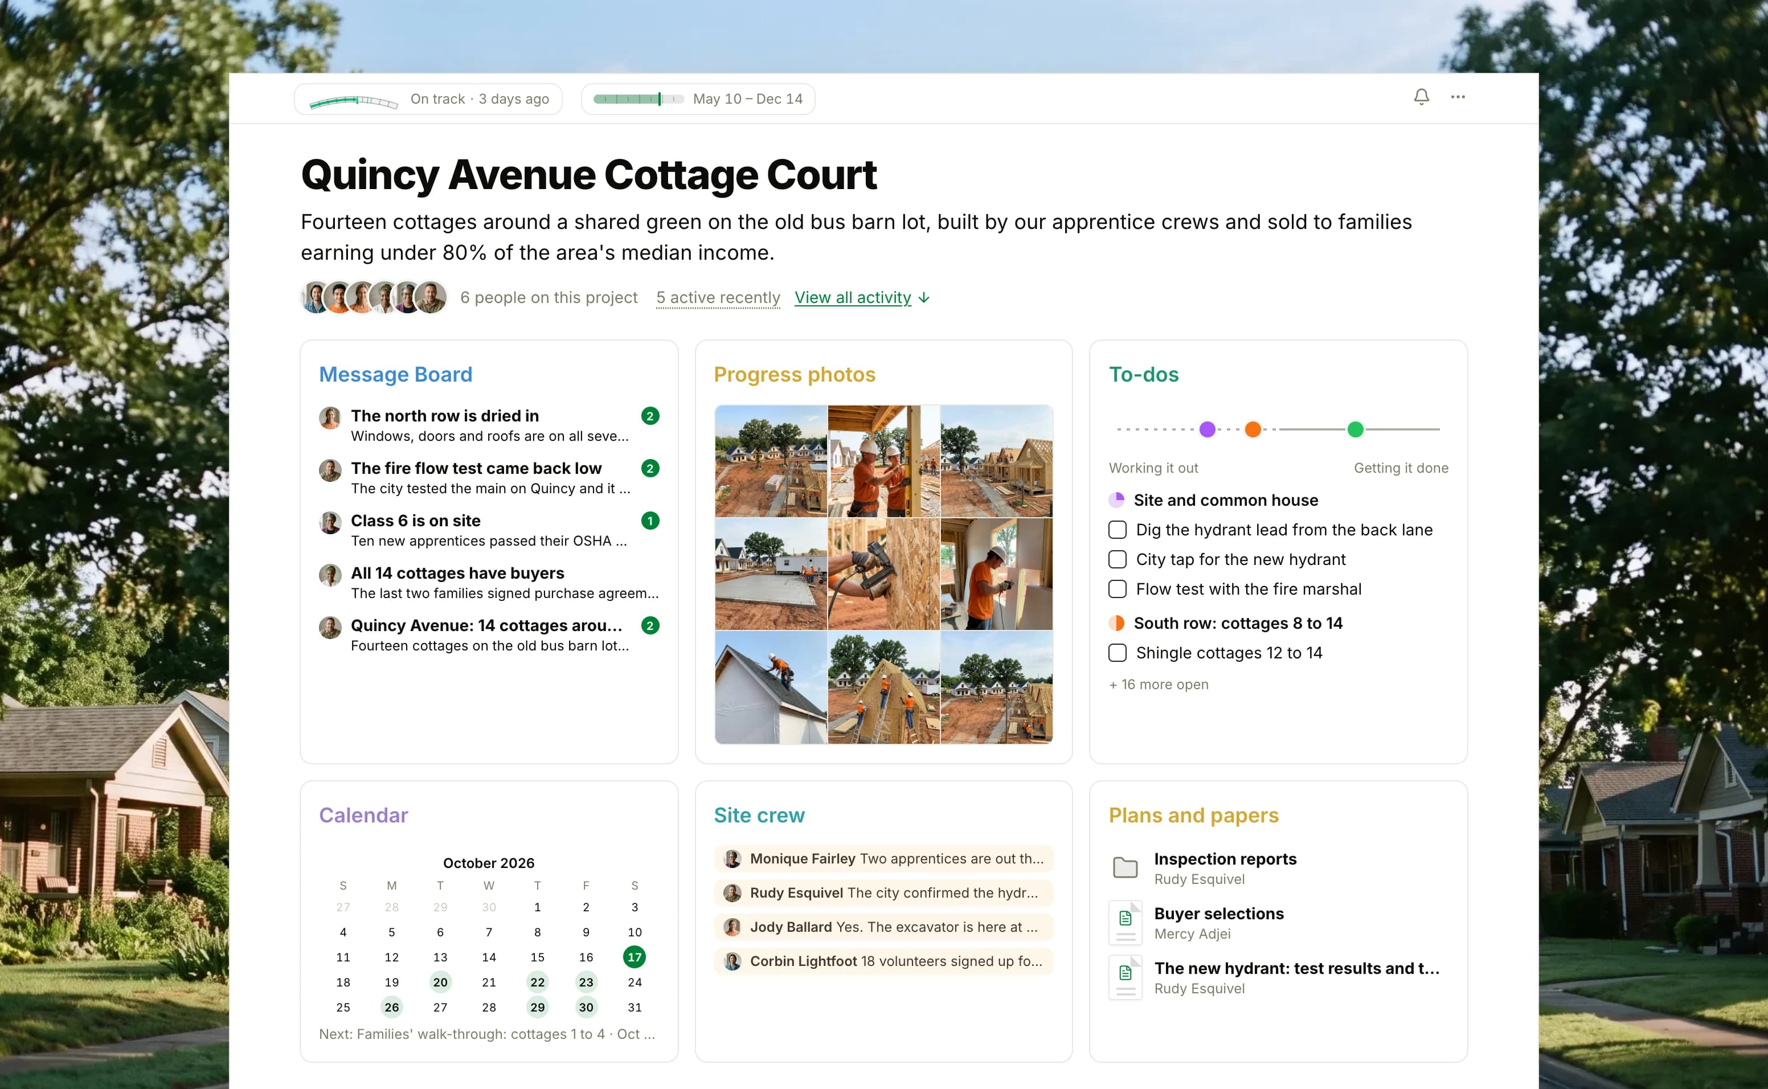This screenshot has width=1768, height=1089.
Task: Open the Calendar section
Action: coord(363,815)
